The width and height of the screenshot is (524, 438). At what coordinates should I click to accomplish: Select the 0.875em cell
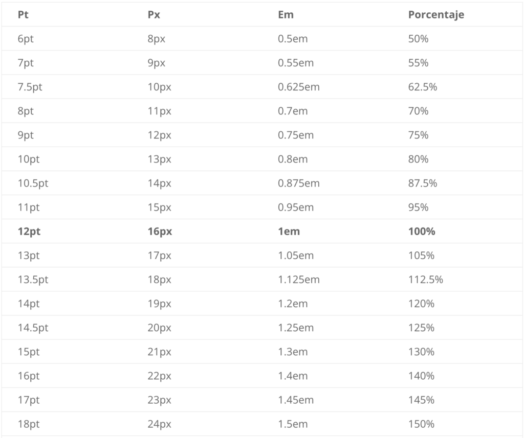click(x=298, y=183)
